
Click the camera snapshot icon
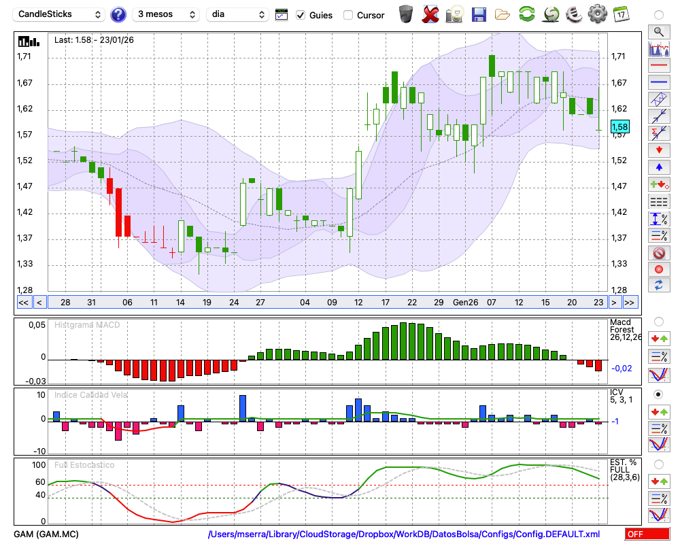454,14
